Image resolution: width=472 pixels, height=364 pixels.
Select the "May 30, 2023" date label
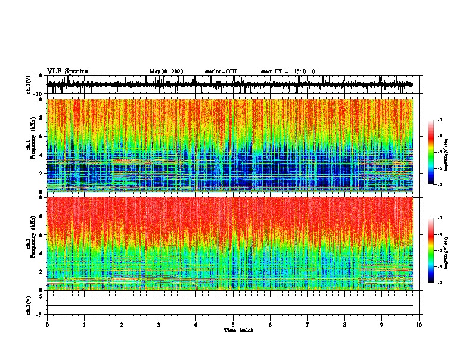[166, 71]
